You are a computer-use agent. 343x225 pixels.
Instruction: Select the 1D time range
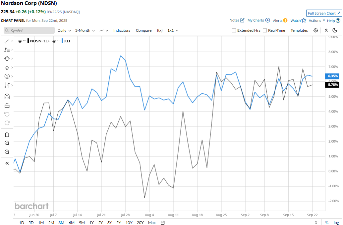coord(22,222)
